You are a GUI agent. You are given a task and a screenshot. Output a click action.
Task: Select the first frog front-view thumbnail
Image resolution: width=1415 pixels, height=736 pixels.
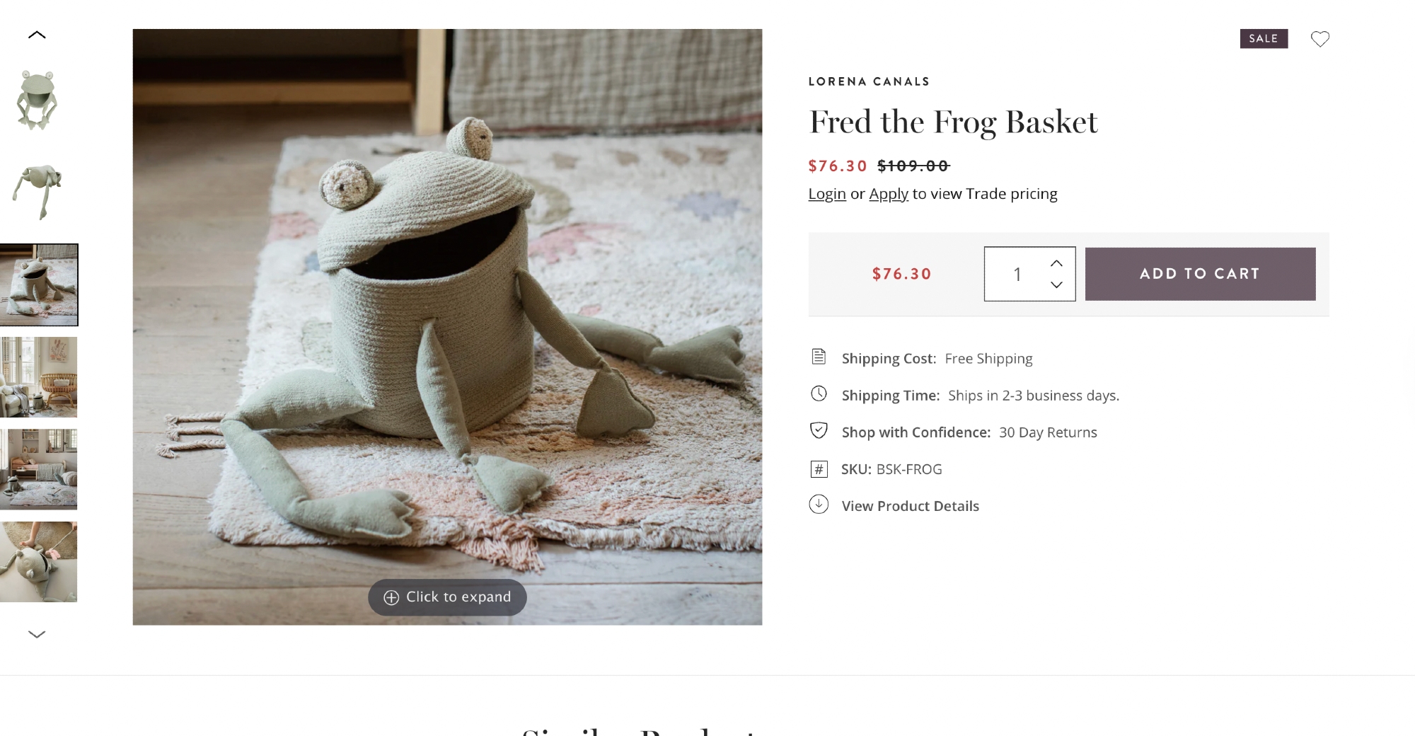pos(37,100)
